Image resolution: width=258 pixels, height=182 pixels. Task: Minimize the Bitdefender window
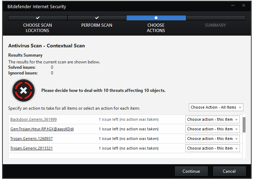pos(233,6)
